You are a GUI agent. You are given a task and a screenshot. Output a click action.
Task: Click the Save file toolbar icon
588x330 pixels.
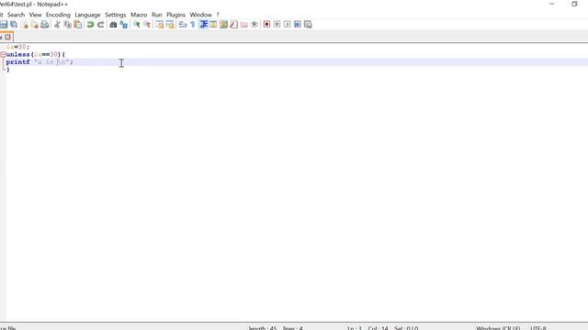click(4, 25)
